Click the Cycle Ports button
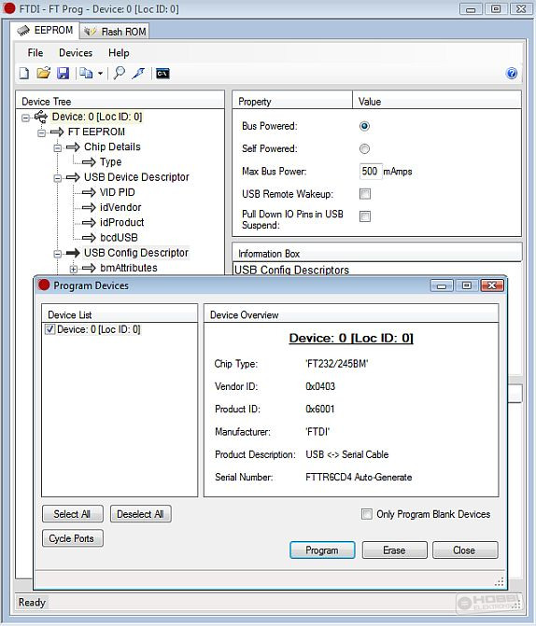536x626 pixels. 72,538
